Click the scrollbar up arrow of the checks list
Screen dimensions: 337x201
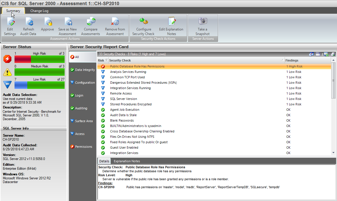pyautogui.click(x=333, y=60)
